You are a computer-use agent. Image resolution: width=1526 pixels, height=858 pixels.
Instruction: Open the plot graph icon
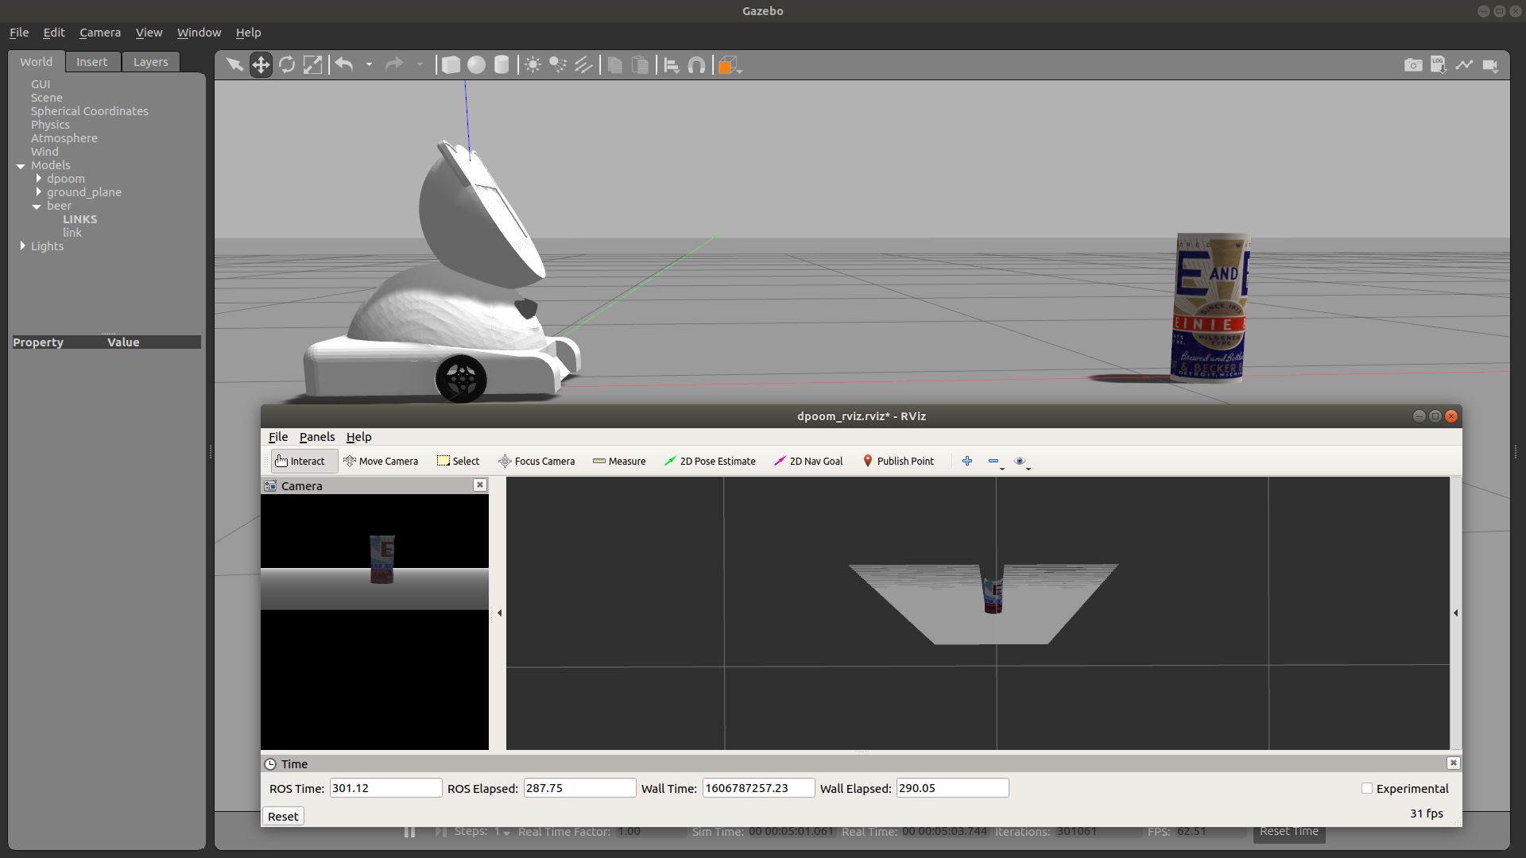(x=1464, y=64)
